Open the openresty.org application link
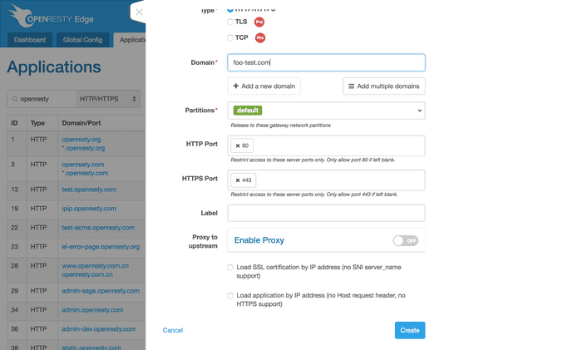 pyautogui.click(x=81, y=140)
